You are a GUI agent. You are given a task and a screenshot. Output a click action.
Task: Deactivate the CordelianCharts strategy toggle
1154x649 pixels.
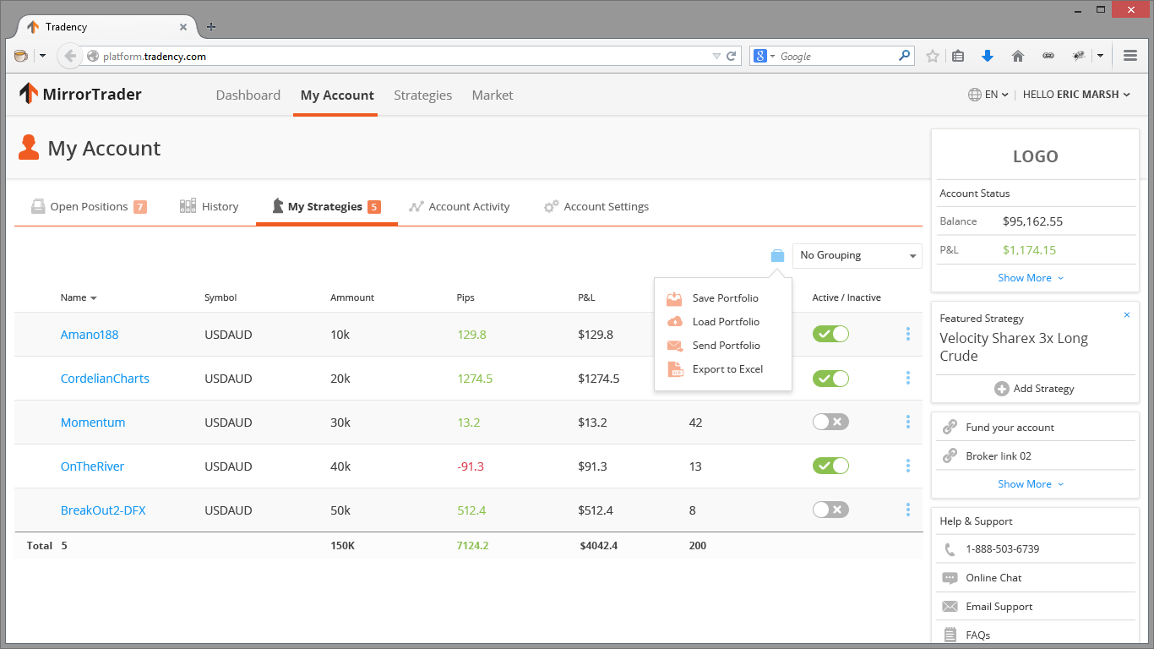click(830, 378)
